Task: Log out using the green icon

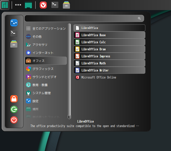Action: point(14,109)
